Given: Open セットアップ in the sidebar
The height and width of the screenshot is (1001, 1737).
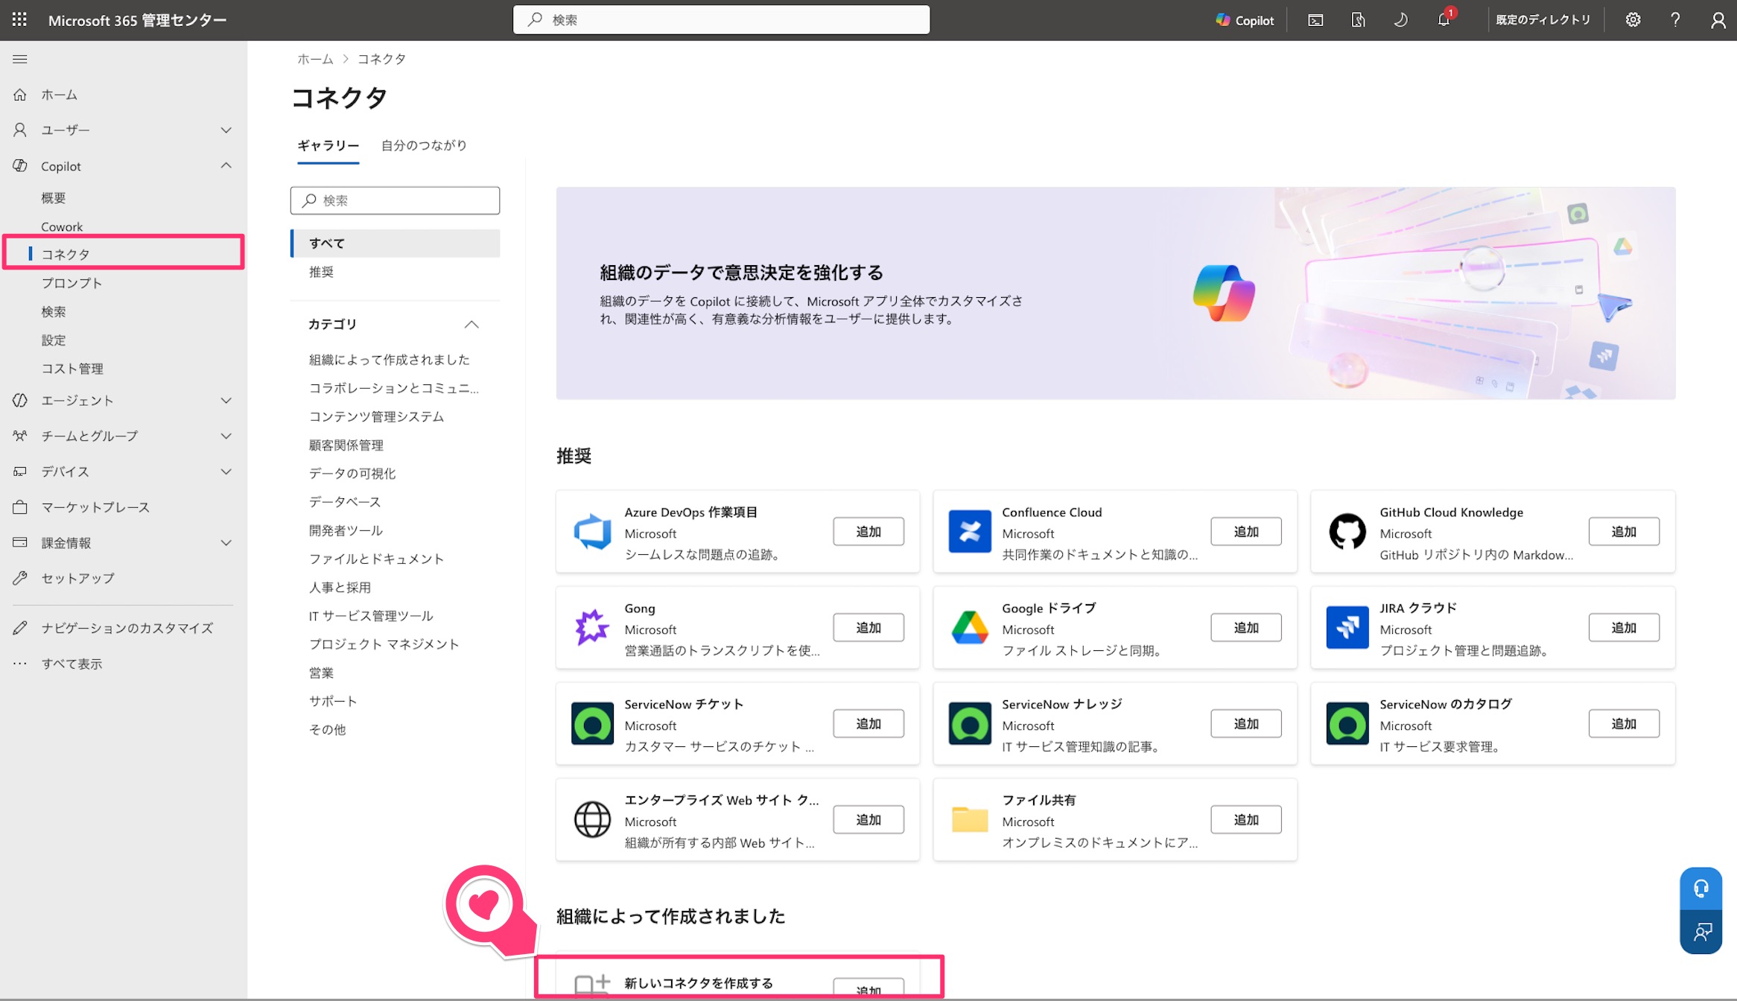Looking at the screenshot, I should (x=77, y=579).
